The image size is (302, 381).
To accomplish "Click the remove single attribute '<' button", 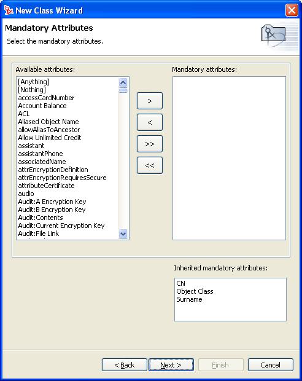I will point(150,122).
